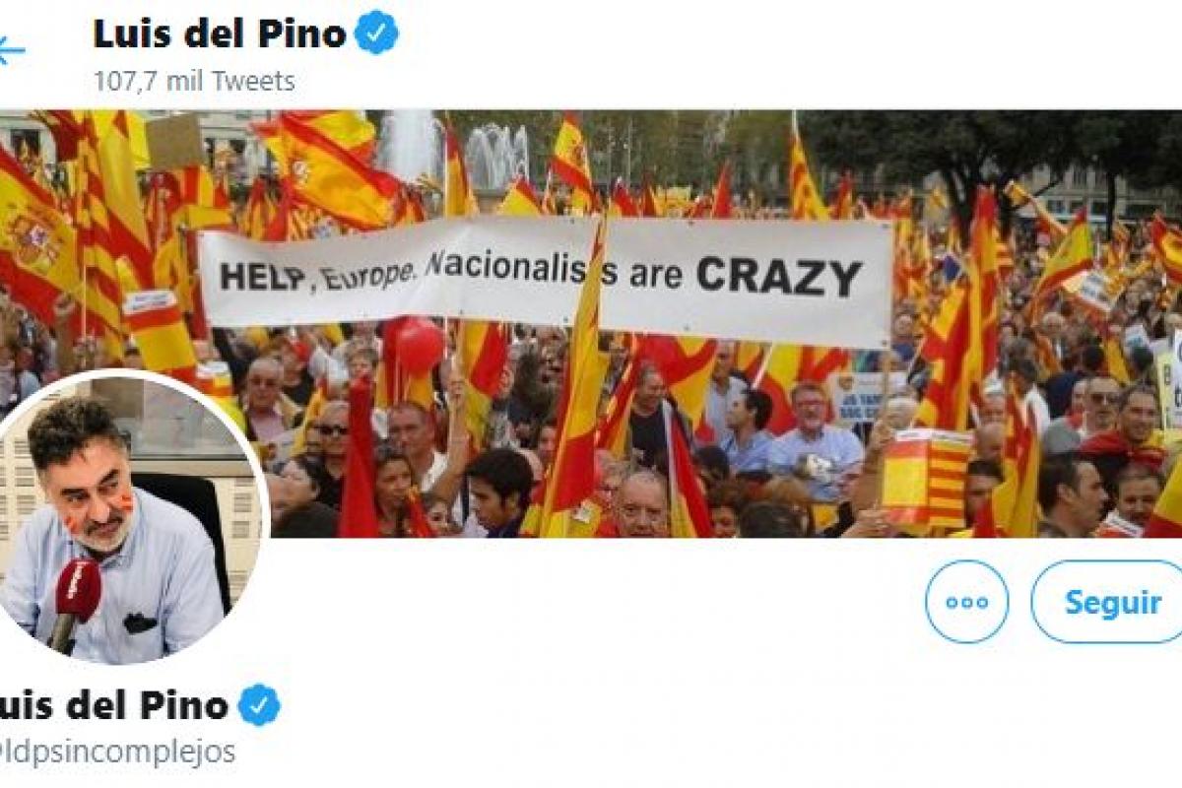Click the verified badge beside the profile name
Viewport: 1182px width, 788px height.
coord(259,705)
